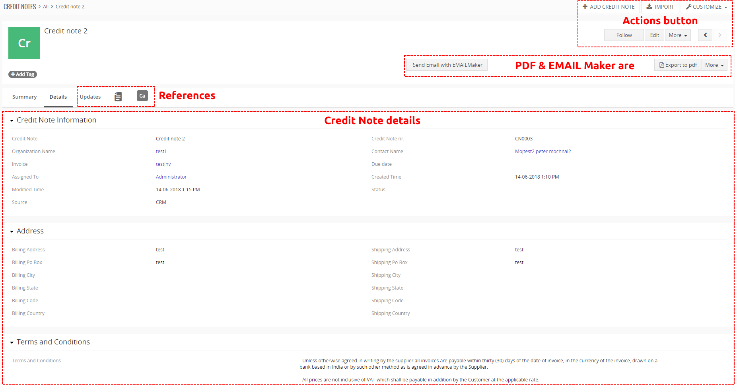Open the More dropdown beside Edit
This screenshot has width=735, height=385.
(678, 35)
